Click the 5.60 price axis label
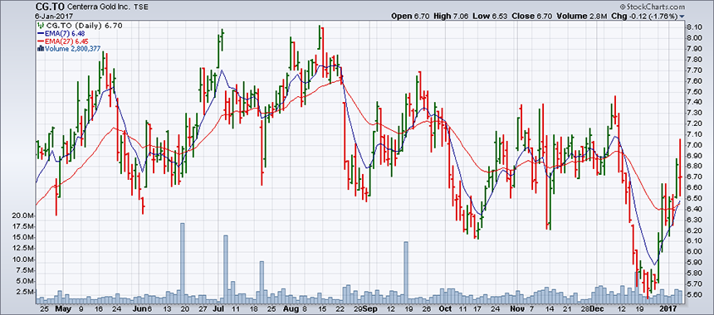 click(x=693, y=294)
